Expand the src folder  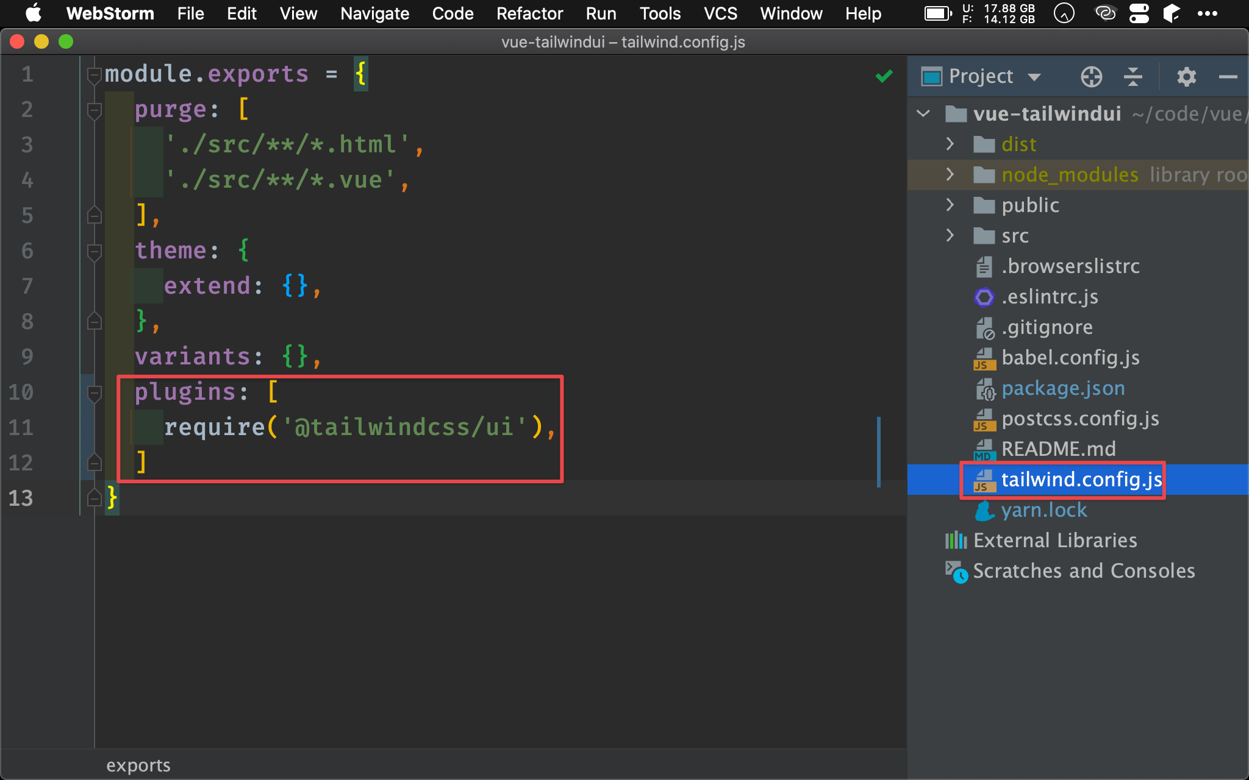click(950, 235)
